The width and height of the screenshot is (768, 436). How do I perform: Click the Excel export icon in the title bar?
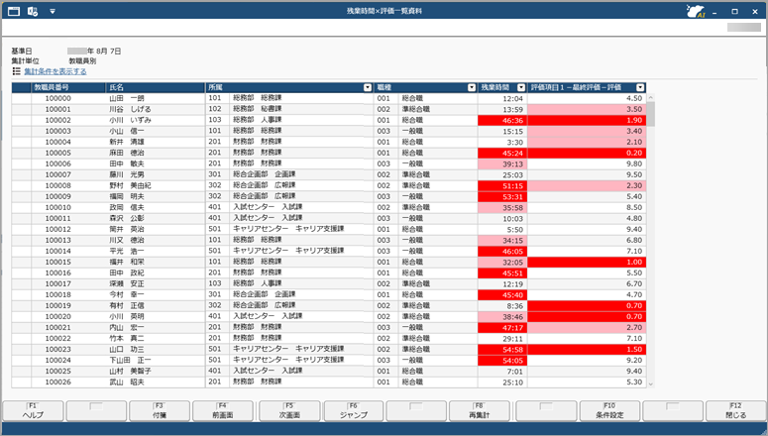33,11
